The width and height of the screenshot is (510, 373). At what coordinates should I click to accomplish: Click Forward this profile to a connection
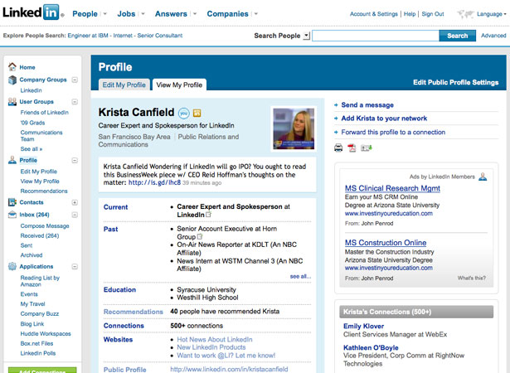(x=393, y=132)
